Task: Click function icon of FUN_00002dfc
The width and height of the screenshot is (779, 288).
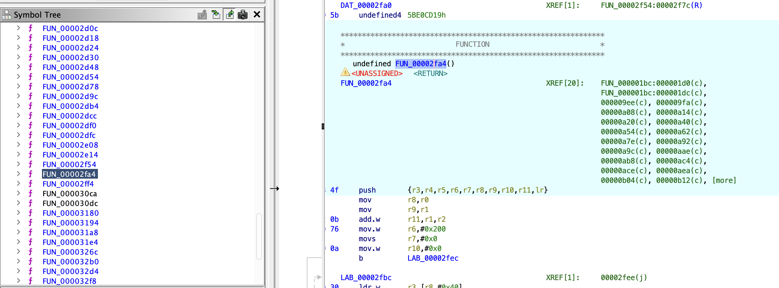Action: click(30, 135)
